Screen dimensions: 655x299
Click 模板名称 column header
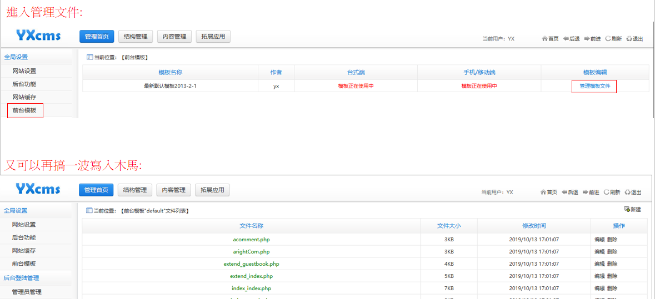[171, 72]
